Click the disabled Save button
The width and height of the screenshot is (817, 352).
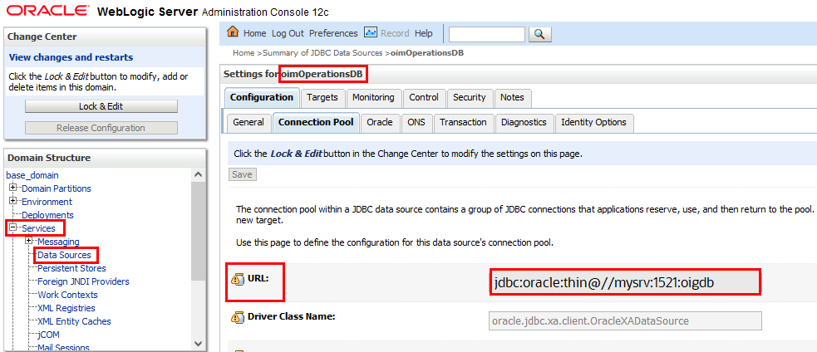click(x=242, y=174)
